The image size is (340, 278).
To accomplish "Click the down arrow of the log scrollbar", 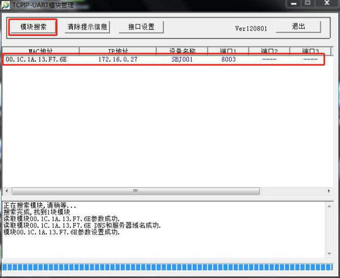I will click(x=329, y=254).
